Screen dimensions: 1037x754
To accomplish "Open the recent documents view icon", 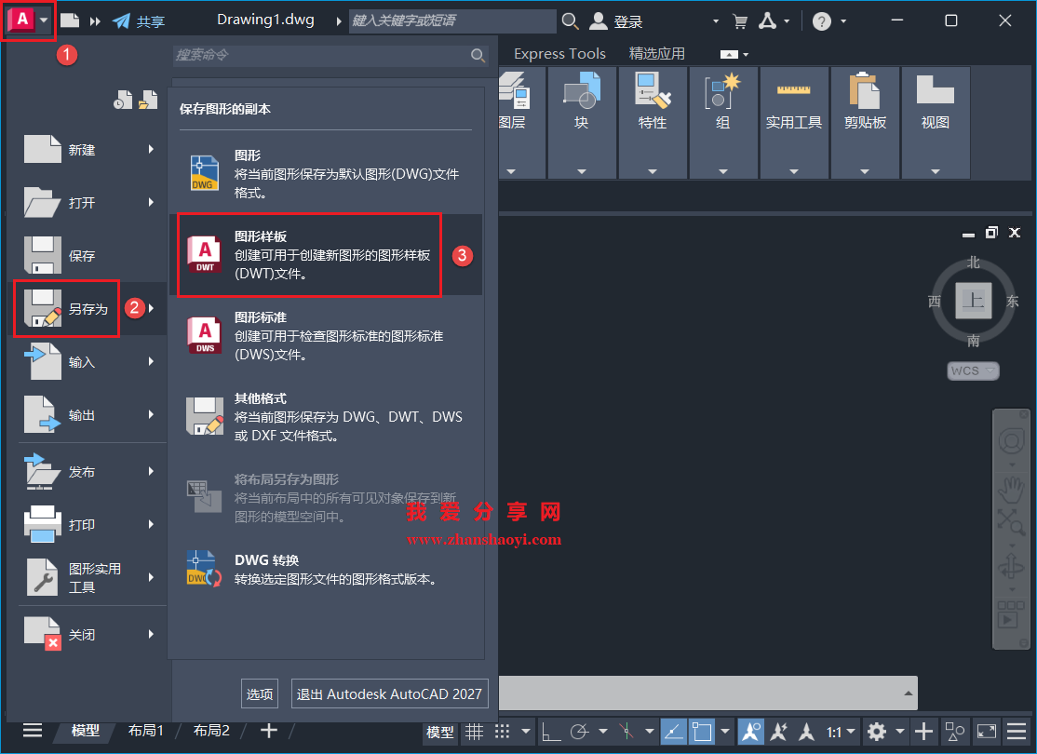I will click(122, 100).
